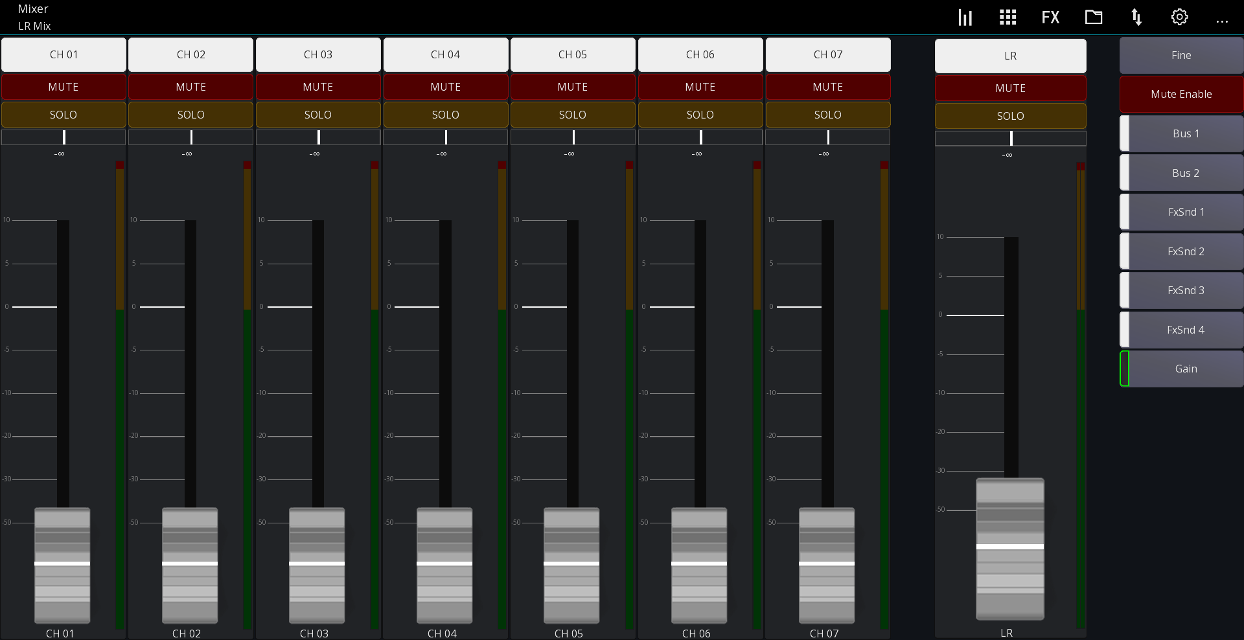Open the meters view icon

pos(965,17)
